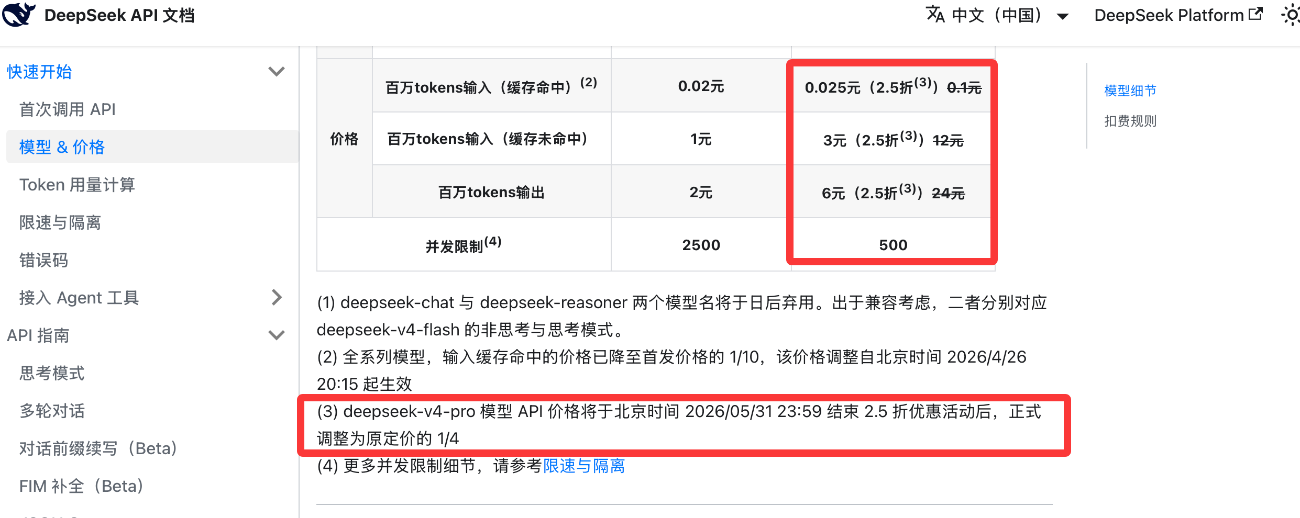Follow the 限速与隔离 link in footnote 4
This screenshot has height=518, width=1300.
(x=584, y=466)
